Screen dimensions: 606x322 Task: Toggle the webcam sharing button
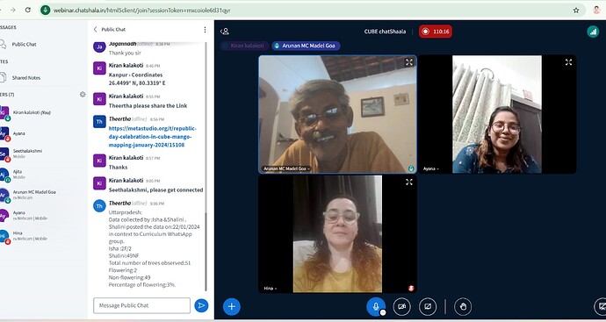coord(402,306)
